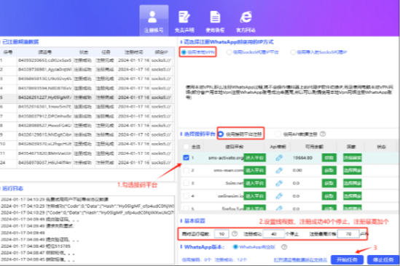The width and height of the screenshot is (400, 266).
Task: Click help icon beside the threads field
Action: tap(235, 234)
